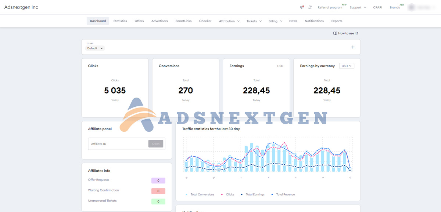The height and width of the screenshot is (212, 441).
Task: Click the plus icon in Layer panel
Action: (353, 47)
